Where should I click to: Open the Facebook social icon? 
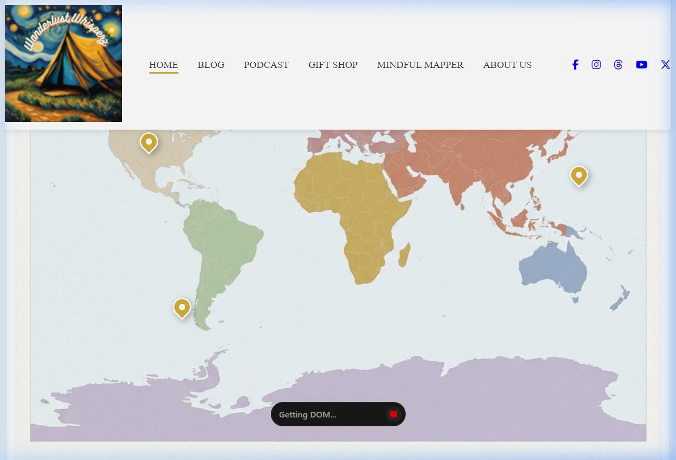tap(575, 65)
